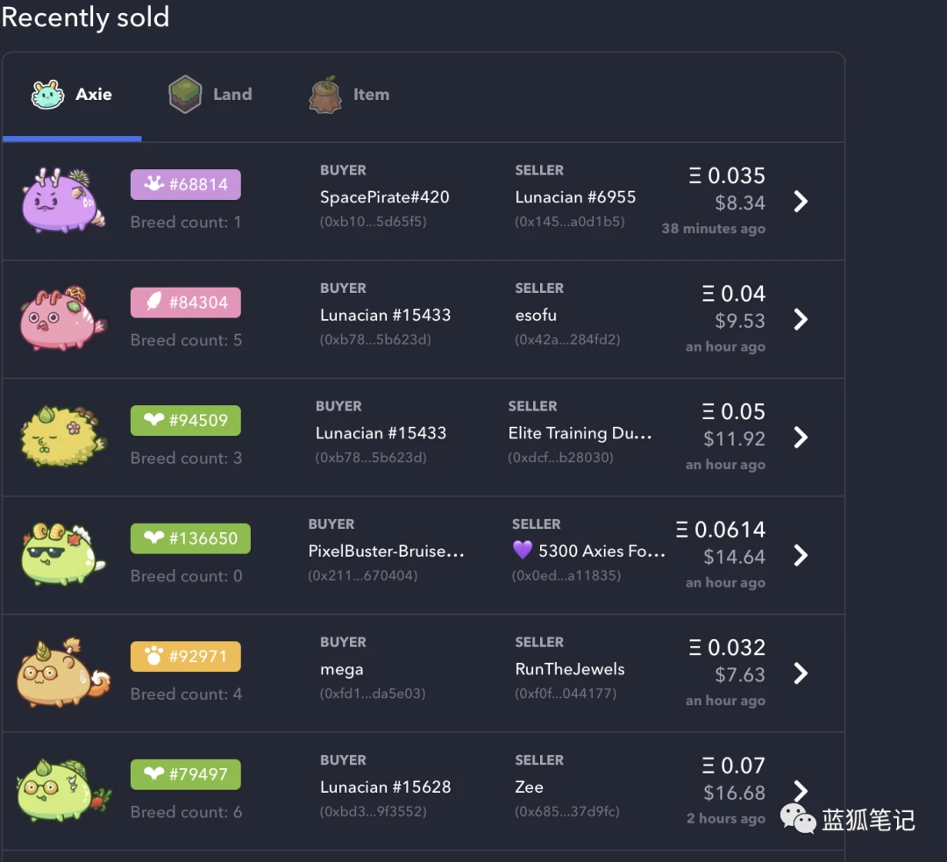Open the orange #92971 ID badge
The width and height of the screenshot is (947, 862).
[185, 656]
